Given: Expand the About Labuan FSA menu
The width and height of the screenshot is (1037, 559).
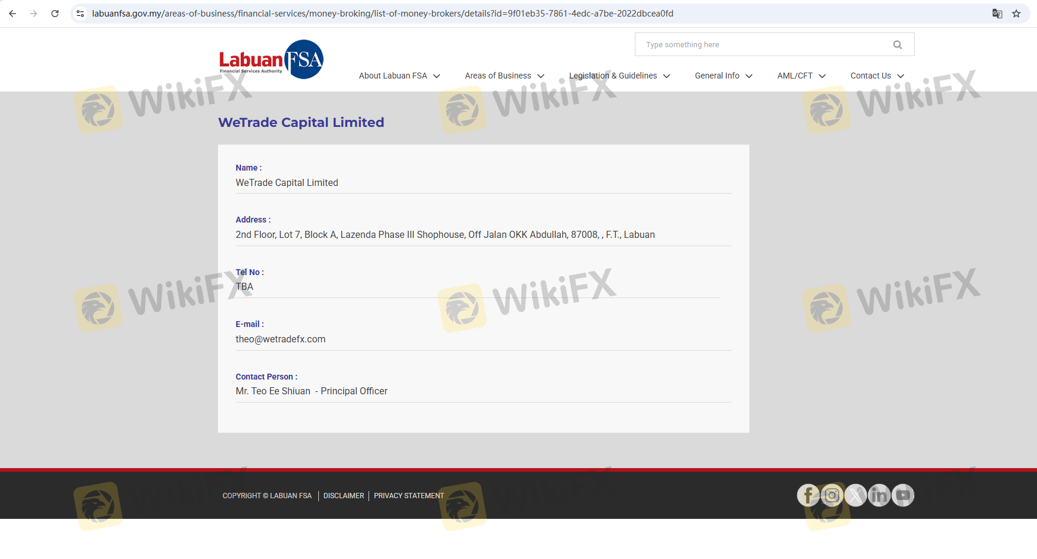Looking at the screenshot, I should pos(399,76).
